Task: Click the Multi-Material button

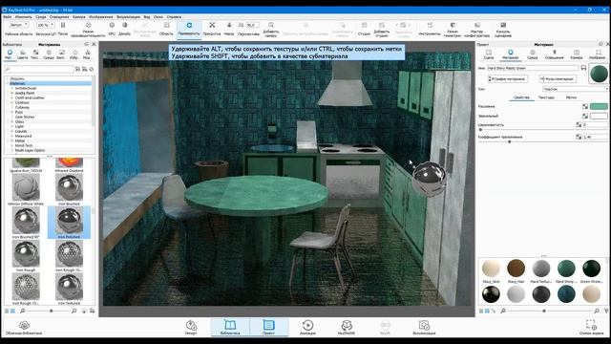Action: pyautogui.click(x=558, y=79)
